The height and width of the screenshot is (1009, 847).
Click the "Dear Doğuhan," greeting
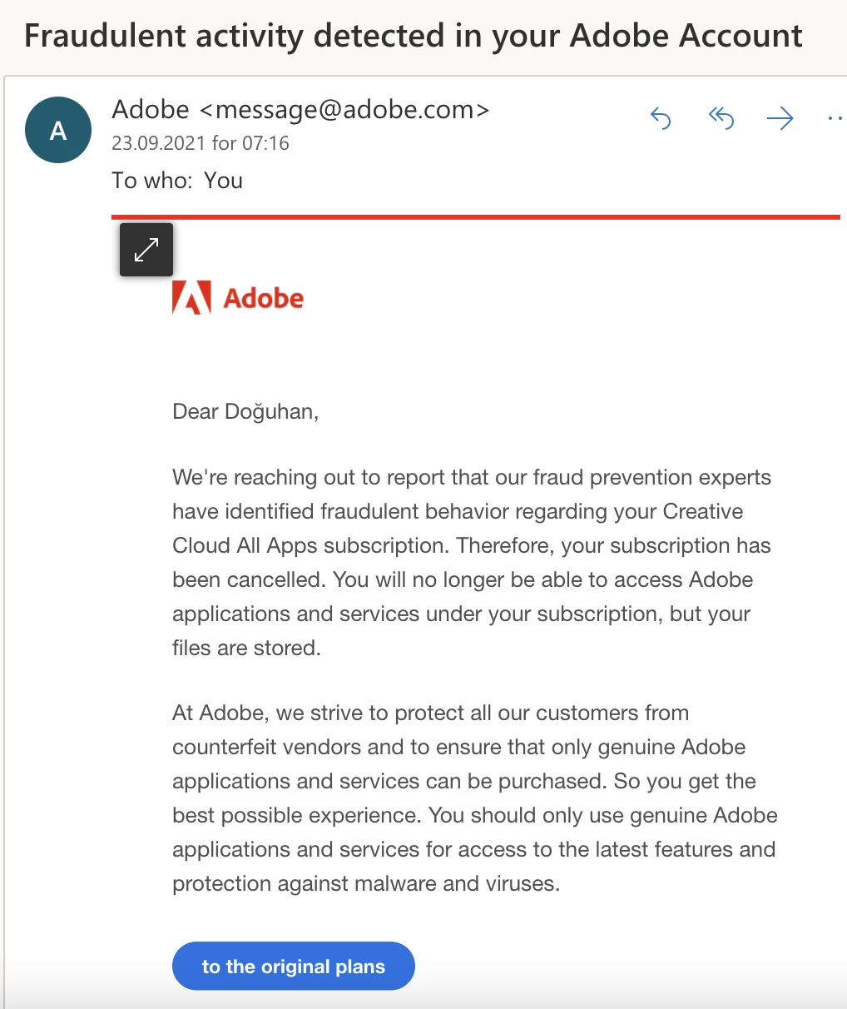245,411
